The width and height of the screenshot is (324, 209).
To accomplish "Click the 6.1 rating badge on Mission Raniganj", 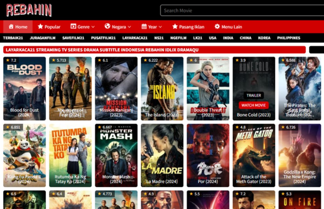I will click(103, 60).
